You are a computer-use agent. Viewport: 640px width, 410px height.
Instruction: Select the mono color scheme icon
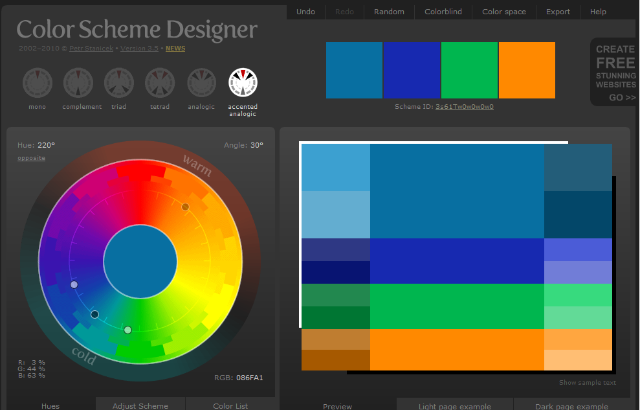click(38, 84)
